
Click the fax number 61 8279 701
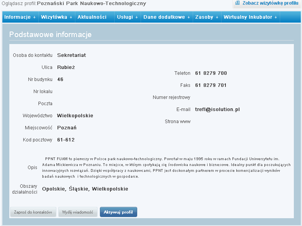[211, 85]
